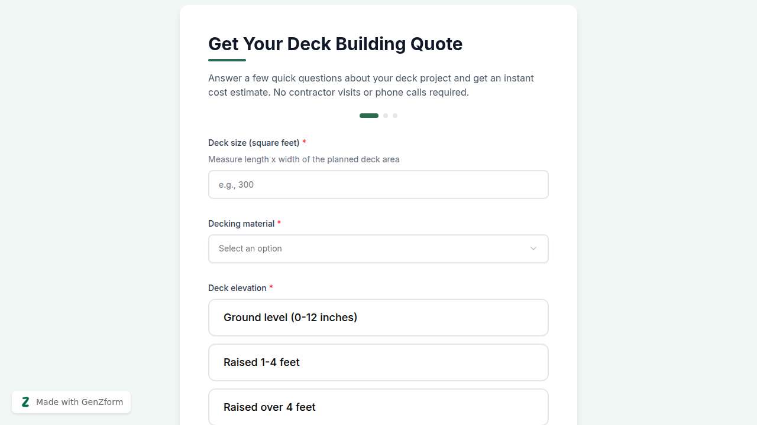
Task: Choose "Raised over 4 feet" elevation option
Action: tap(378, 407)
